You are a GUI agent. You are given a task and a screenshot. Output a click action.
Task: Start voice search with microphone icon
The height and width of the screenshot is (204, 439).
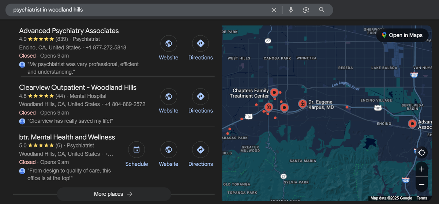point(291,10)
